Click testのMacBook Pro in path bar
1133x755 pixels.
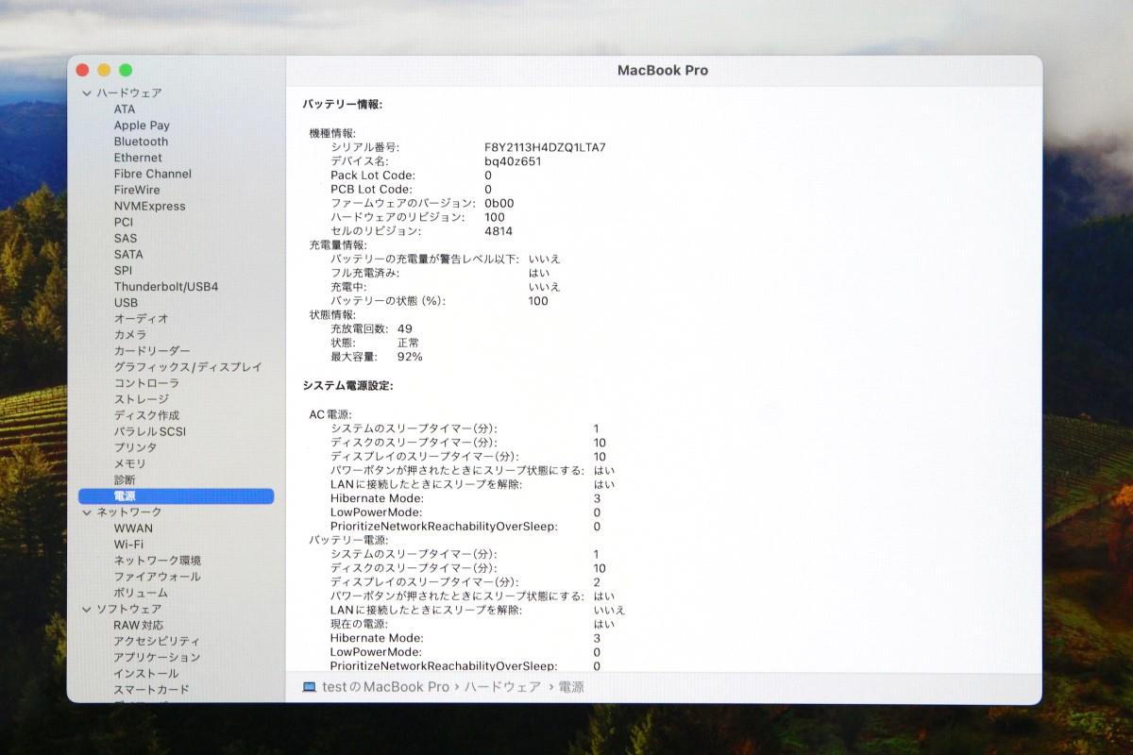coord(385,687)
